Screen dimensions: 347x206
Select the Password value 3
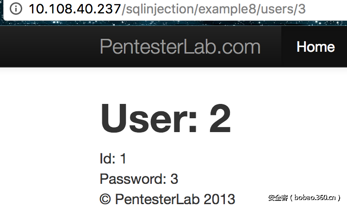click(x=174, y=179)
